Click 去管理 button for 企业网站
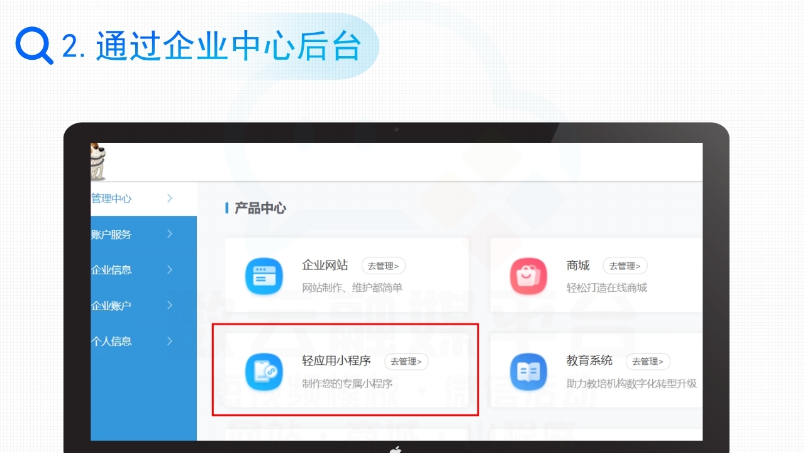This screenshot has height=453, width=805. 384,266
